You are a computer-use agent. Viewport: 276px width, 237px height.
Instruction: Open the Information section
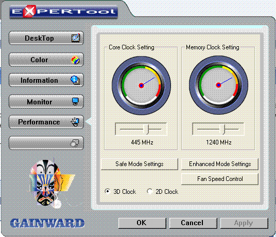46,80
